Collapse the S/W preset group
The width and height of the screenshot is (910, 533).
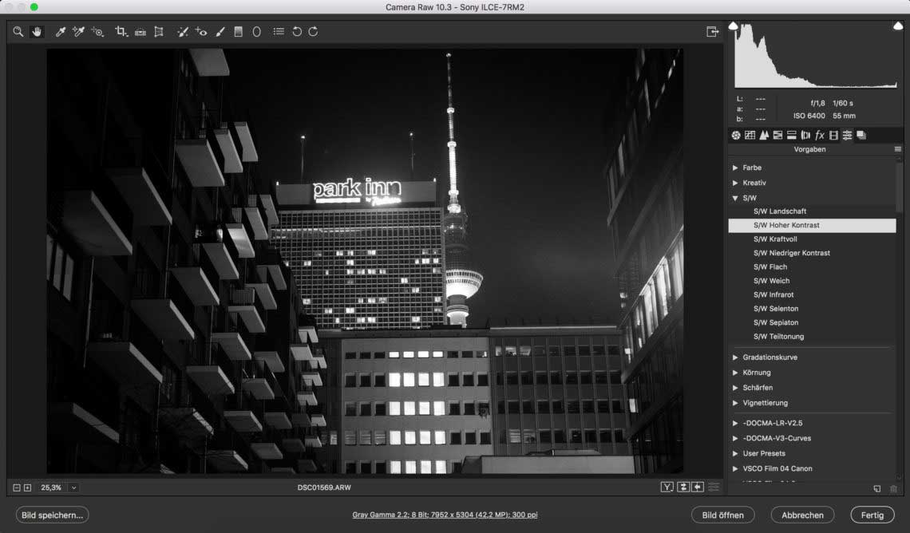[x=735, y=198]
